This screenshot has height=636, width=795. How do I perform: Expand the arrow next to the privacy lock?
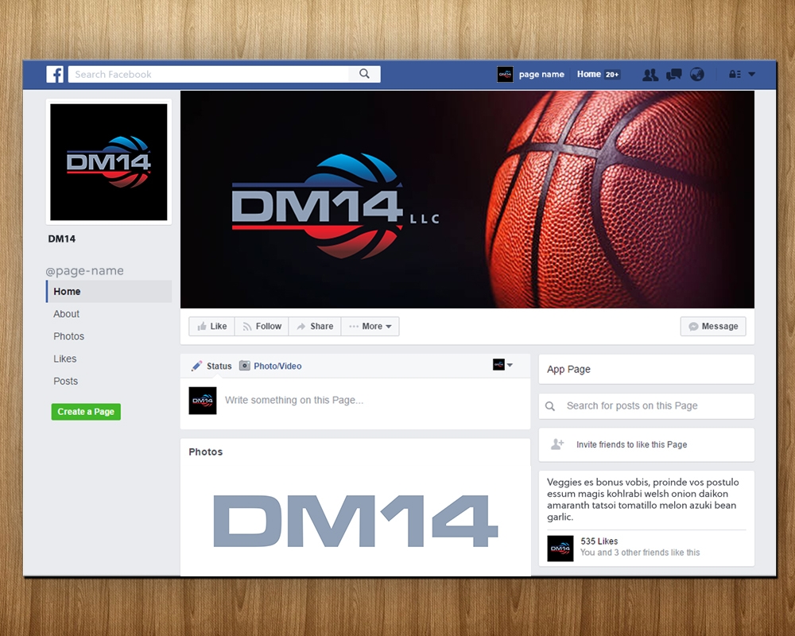750,74
